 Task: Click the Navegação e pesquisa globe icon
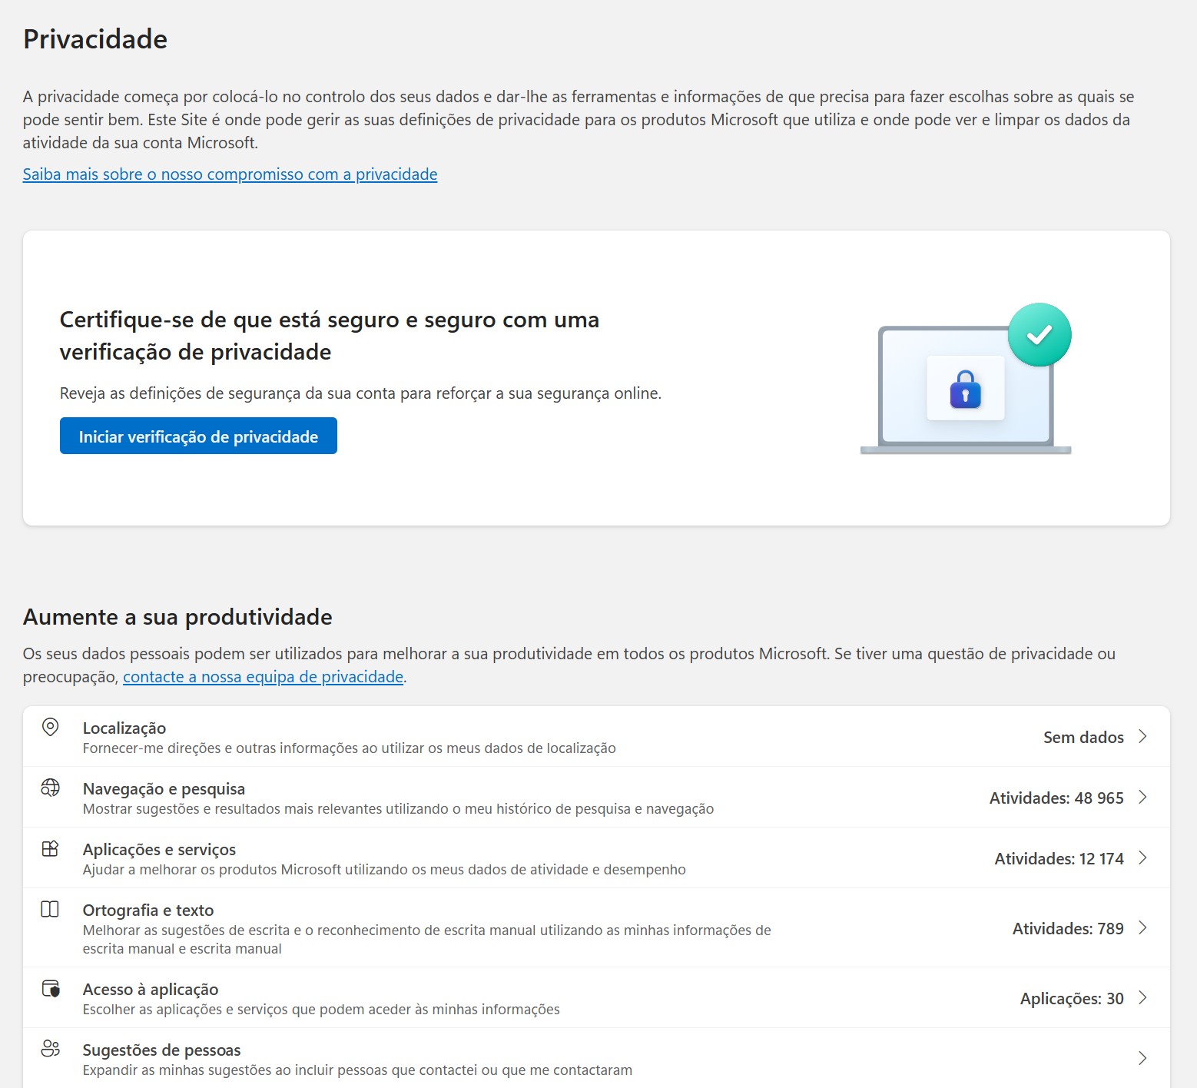[x=50, y=788]
